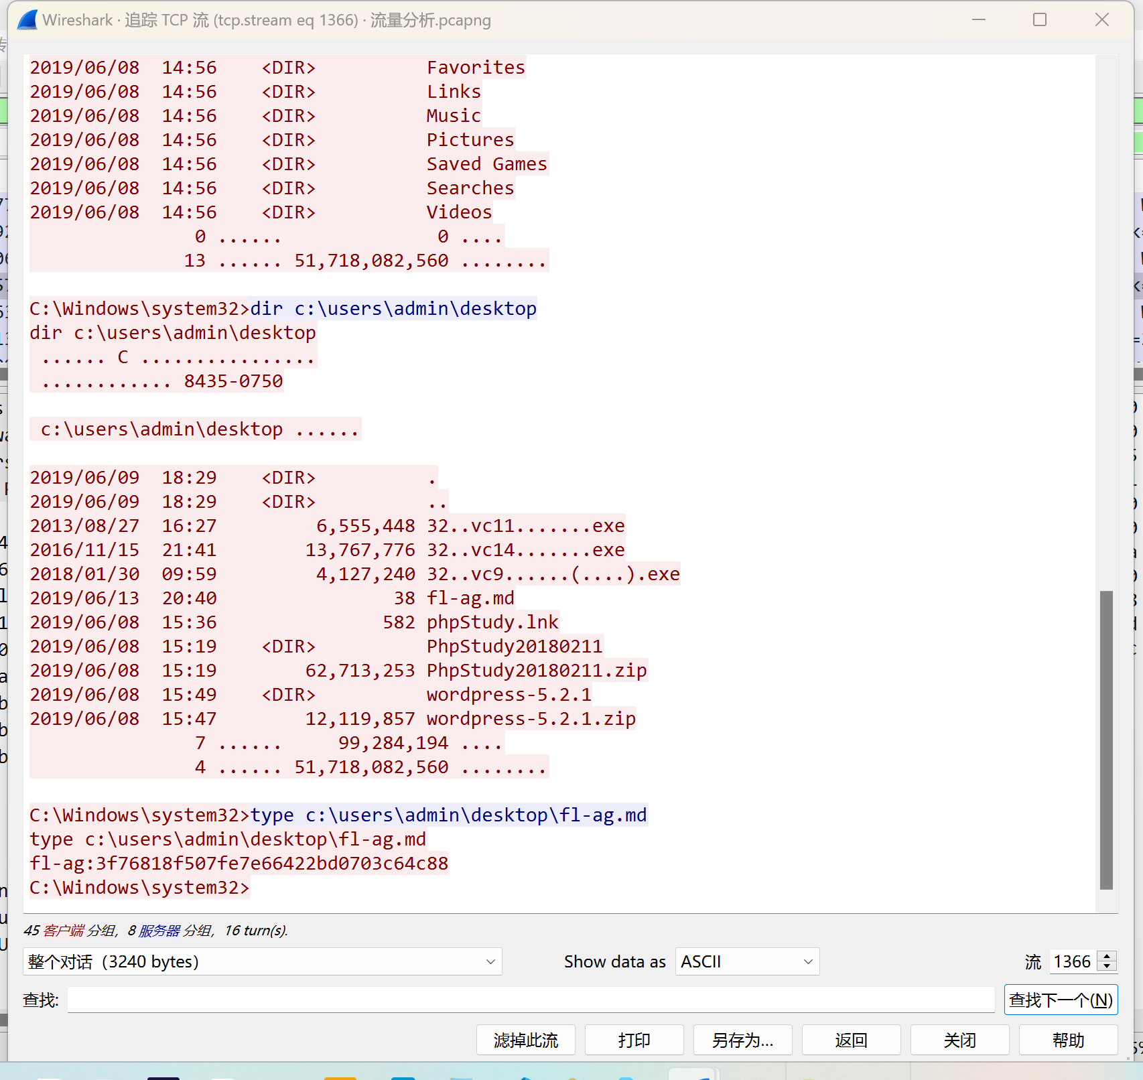Click the wordpress-5.2.1.zip file row

(x=333, y=718)
